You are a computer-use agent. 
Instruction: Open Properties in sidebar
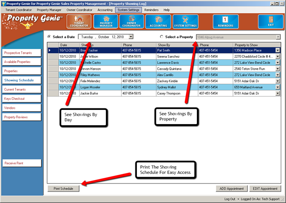point(22,71)
